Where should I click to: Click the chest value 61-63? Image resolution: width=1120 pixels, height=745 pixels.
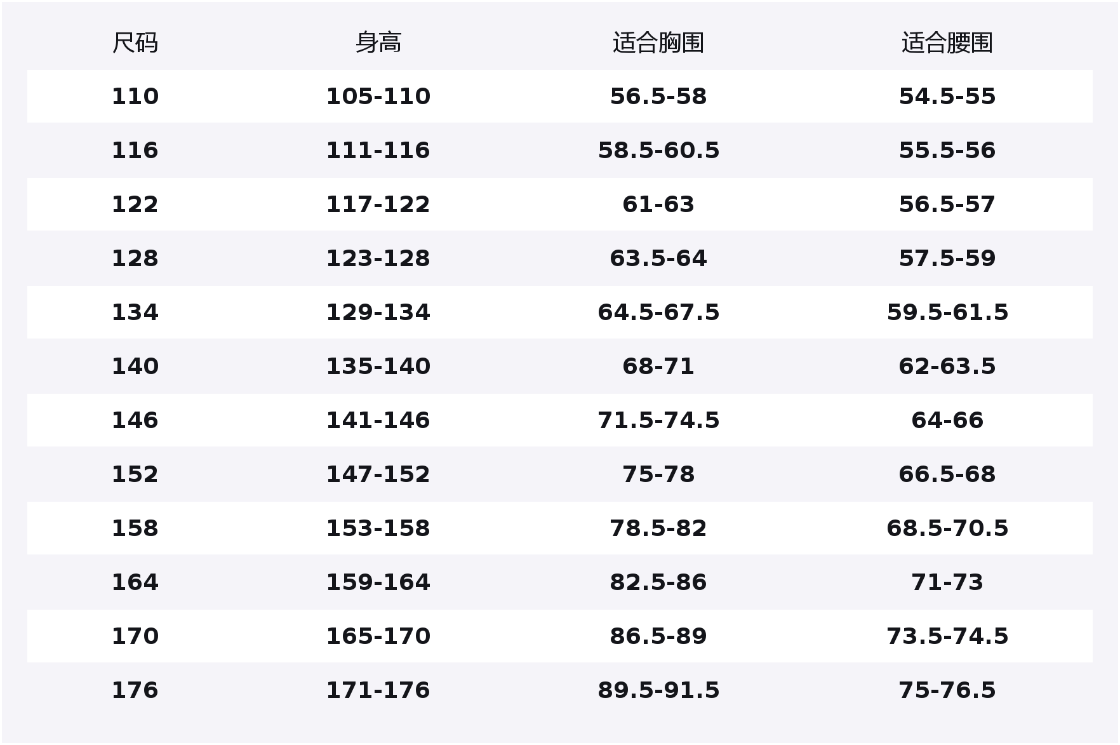point(658,205)
